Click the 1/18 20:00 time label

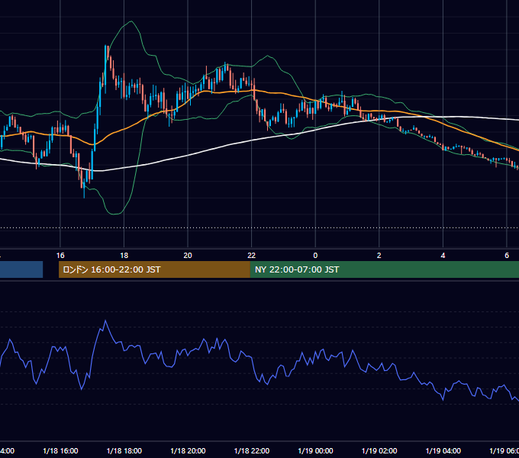click(x=188, y=450)
